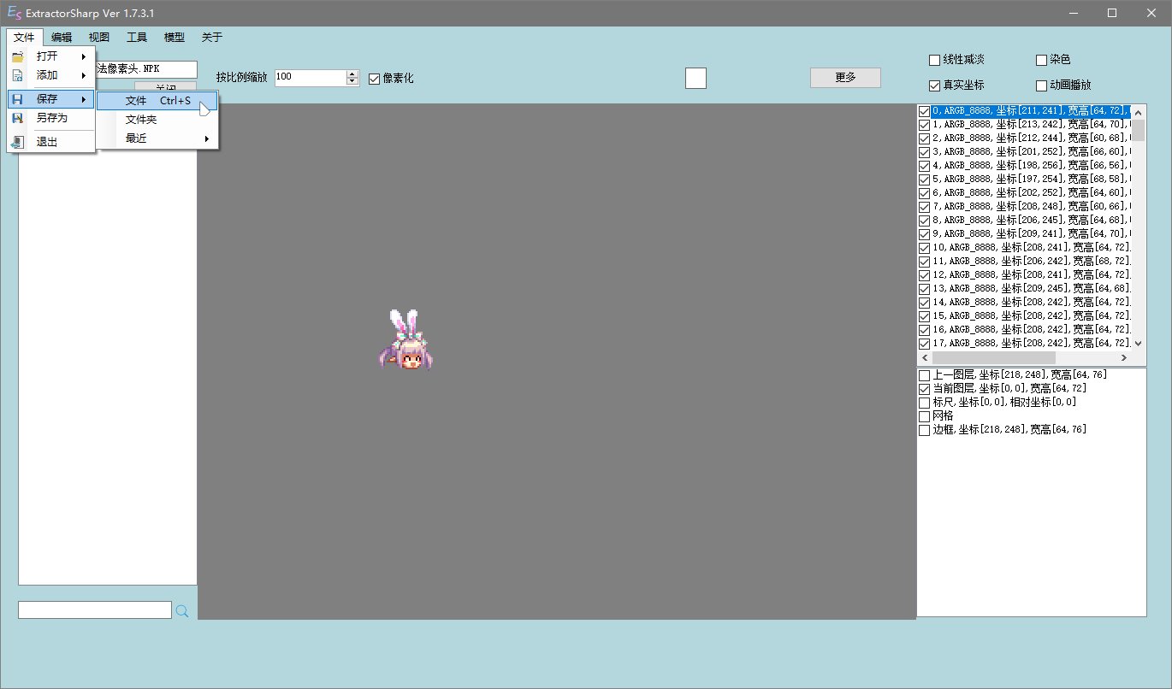1172x689 pixels.
Task: Click the image list horizontal scrollbar thumb
Action: pyautogui.click(x=994, y=357)
